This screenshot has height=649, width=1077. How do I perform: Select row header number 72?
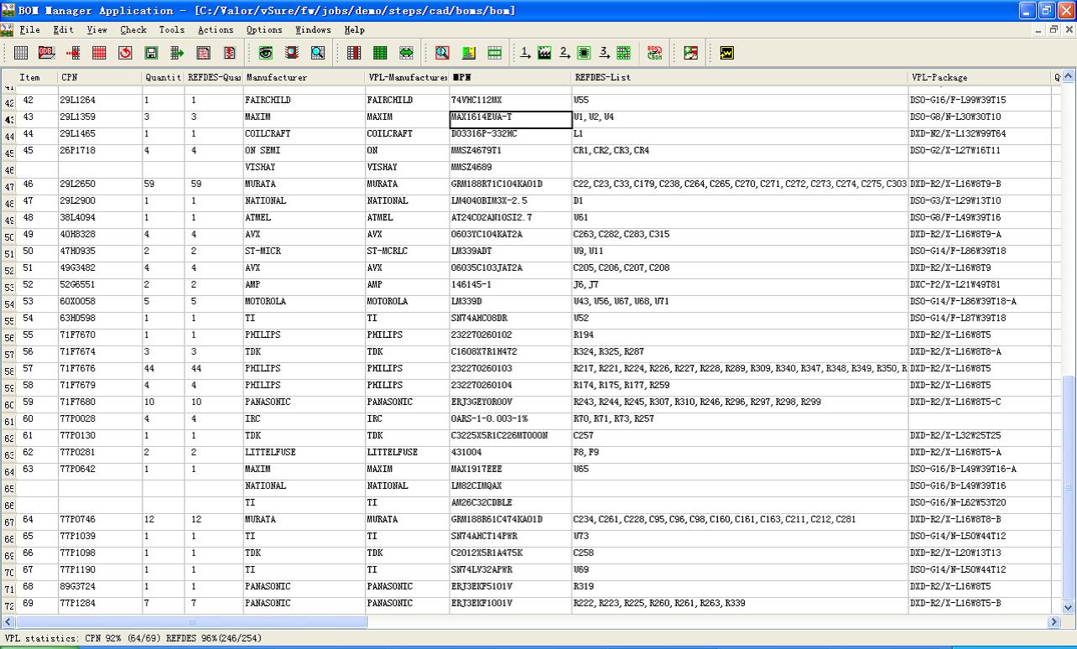[x=9, y=605]
